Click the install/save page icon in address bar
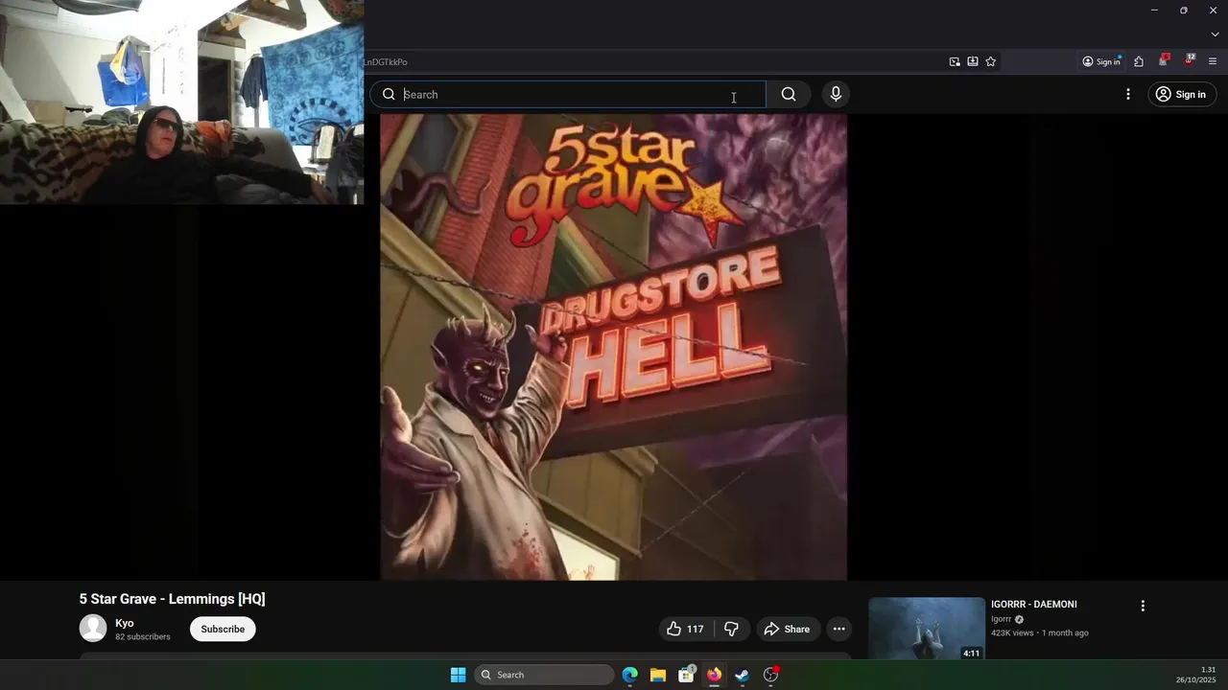This screenshot has height=690, width=1228. coord(973,61)
